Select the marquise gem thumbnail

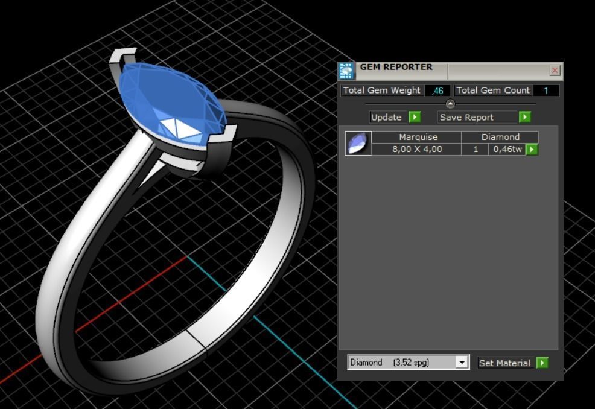pos(358,143)
